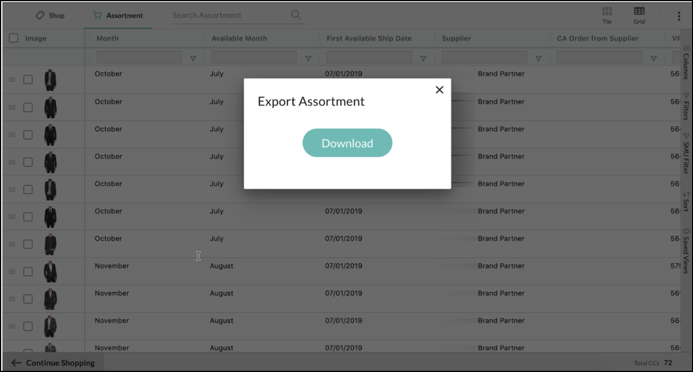Switch to Grid view

pos(639,15)
